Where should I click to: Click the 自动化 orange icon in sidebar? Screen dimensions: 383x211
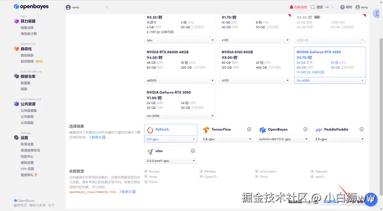click(16, 49)
